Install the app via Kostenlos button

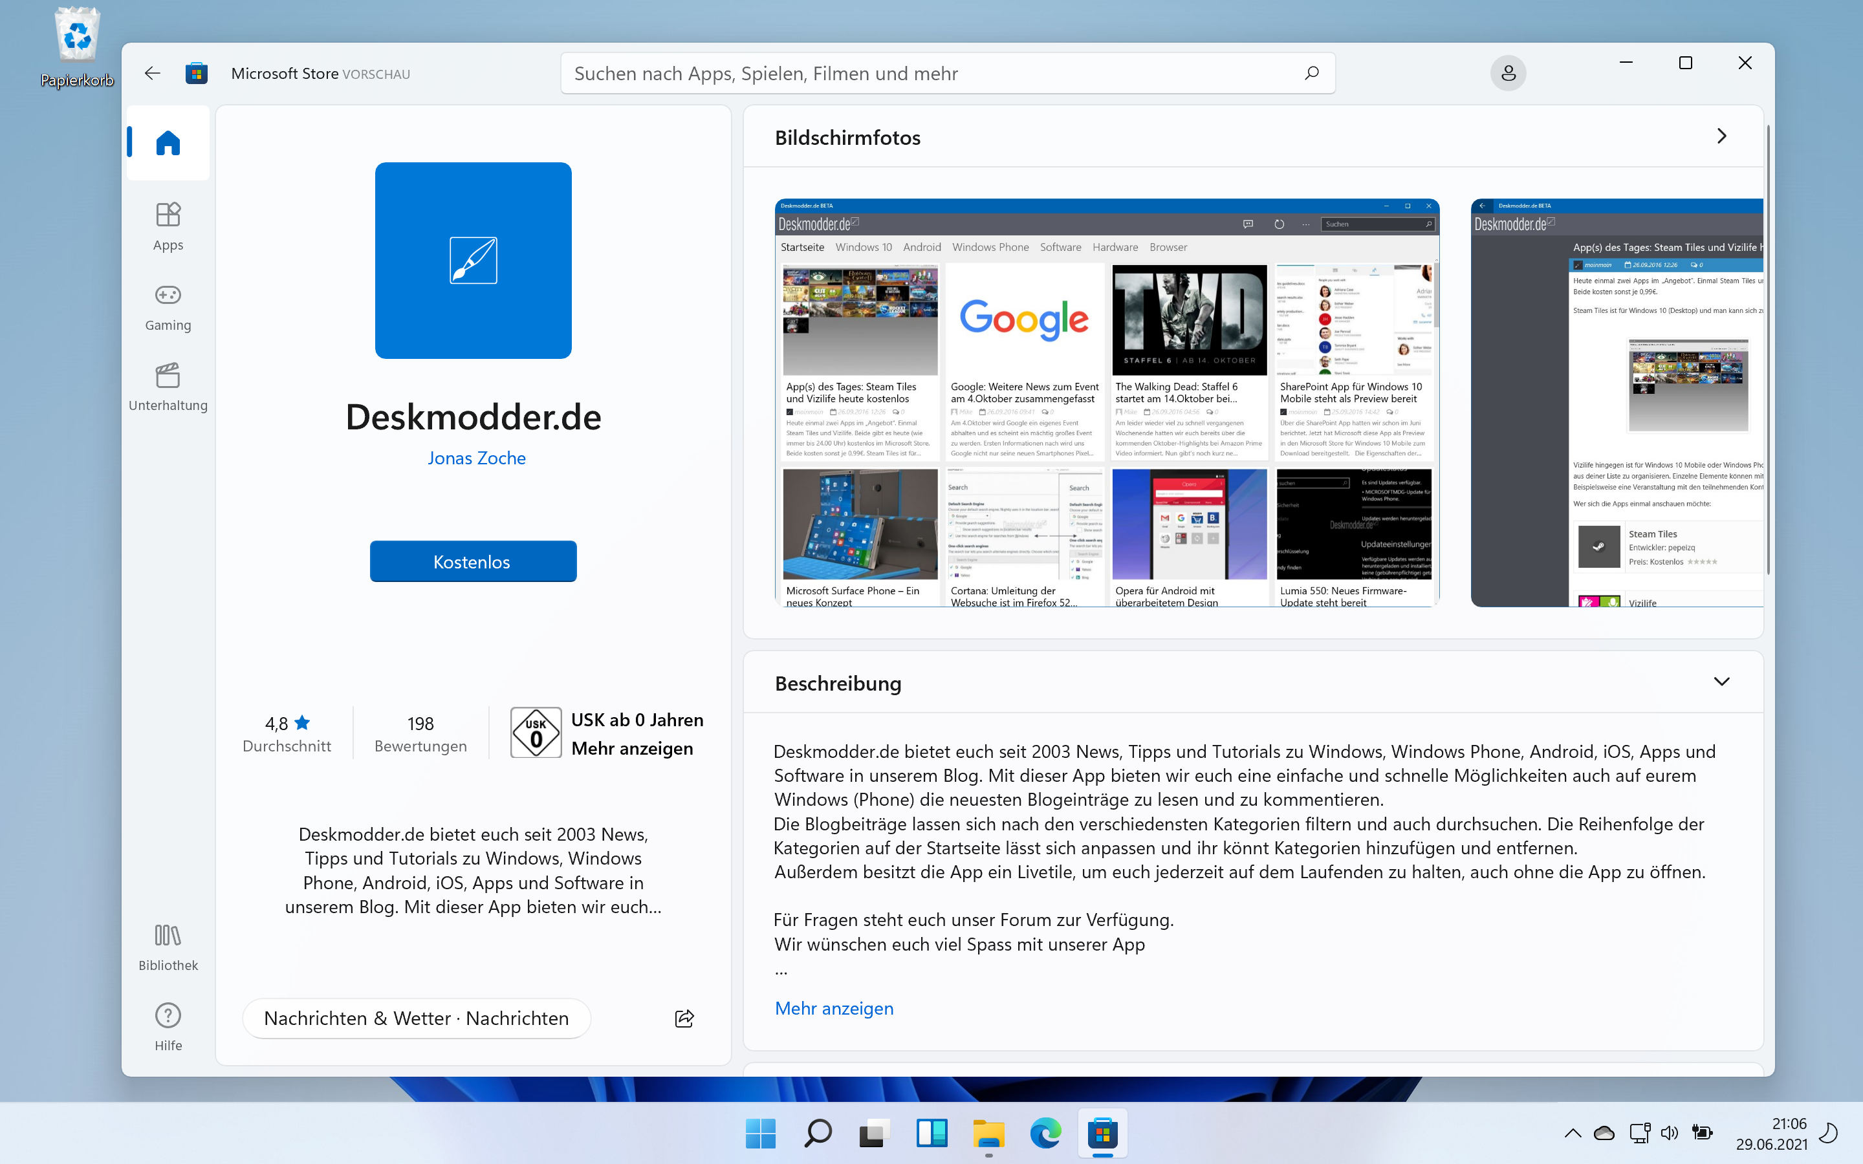[x=474, y=561]
